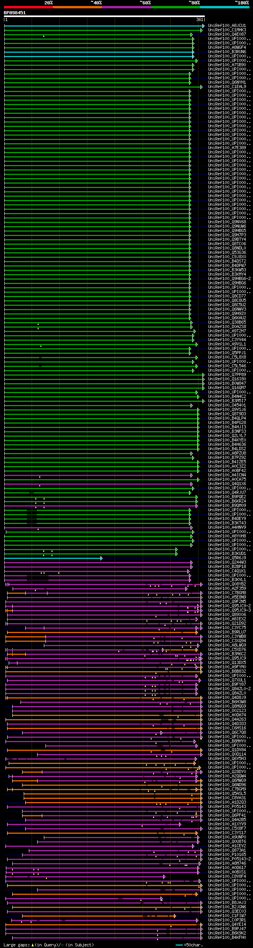Select the UniRef100_Q6NWV3 label
The image size is (253, 948).
tap(227, 309)
